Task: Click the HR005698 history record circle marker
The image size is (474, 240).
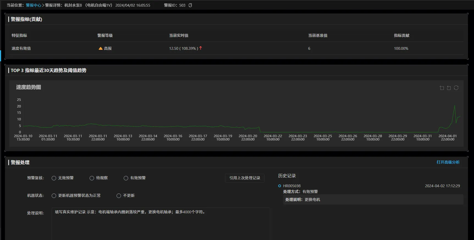Action: (x=280, y=186)
